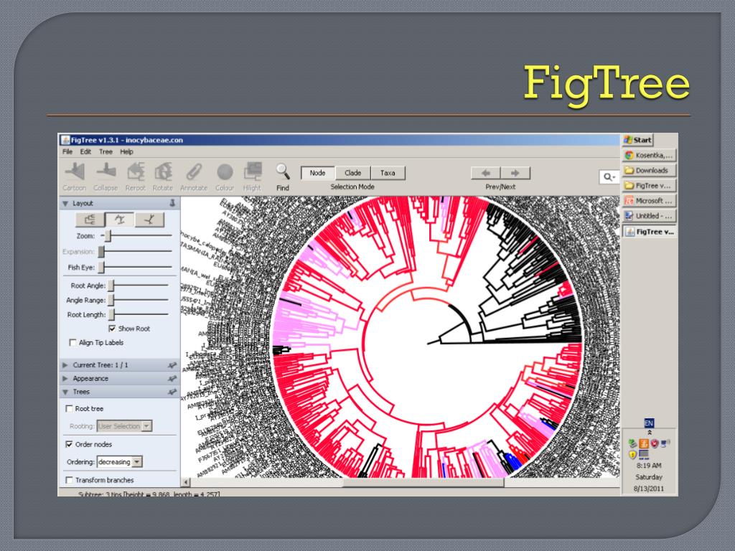Click the active FigTree taskbar item

(x=649, y=232)
